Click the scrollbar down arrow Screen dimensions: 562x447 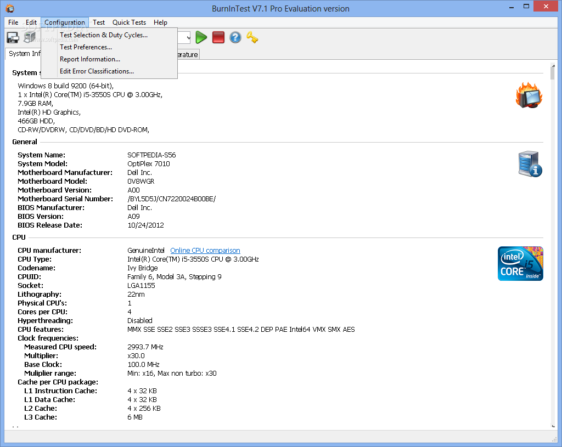click(x=553, y=426)
